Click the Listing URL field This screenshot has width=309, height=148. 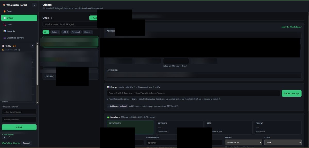204,75
